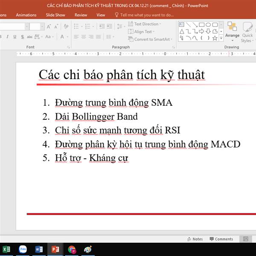256x256 pixels.
Task: Expand the More shapes gallery button
Action: click(x=221, y=38)
